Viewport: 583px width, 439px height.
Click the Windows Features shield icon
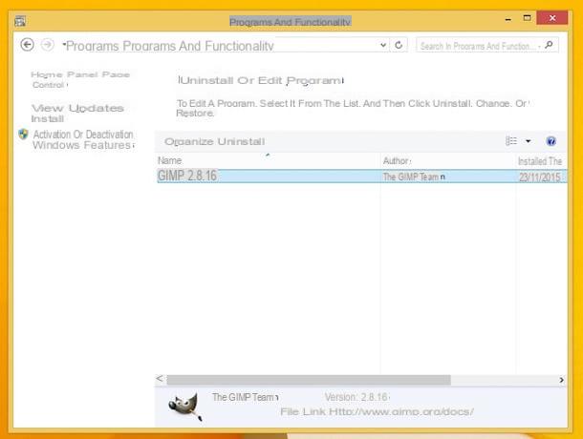click(24, 134)
